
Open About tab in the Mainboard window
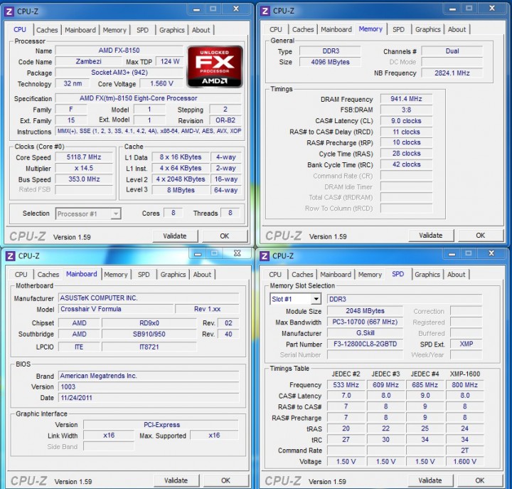tap(202, 275)
